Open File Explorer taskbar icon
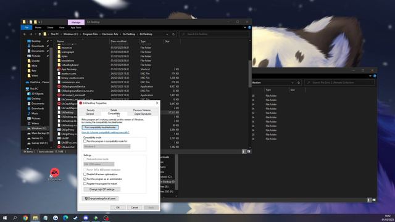Viewport: 395px width, 222px height. point(35,218)
